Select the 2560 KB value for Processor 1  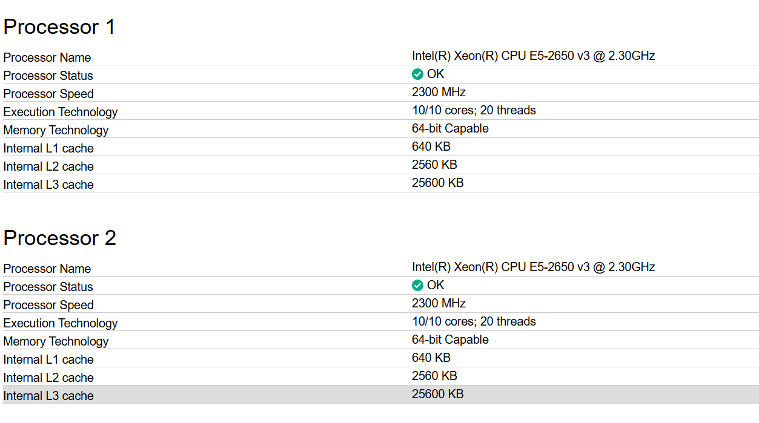(434, 165)
